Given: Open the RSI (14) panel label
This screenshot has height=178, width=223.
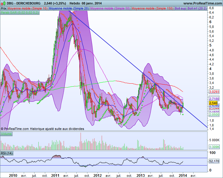Looking at the screenshot, I should point(7,153).
